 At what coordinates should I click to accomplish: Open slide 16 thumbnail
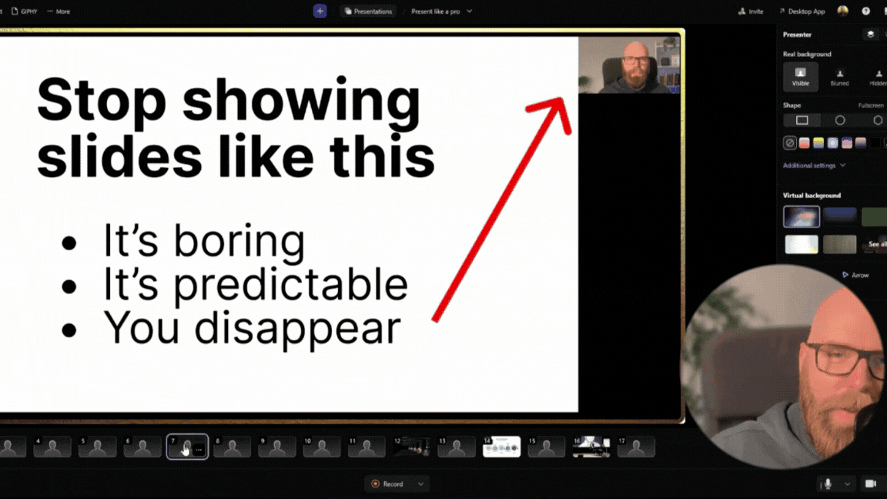(591, 447)
